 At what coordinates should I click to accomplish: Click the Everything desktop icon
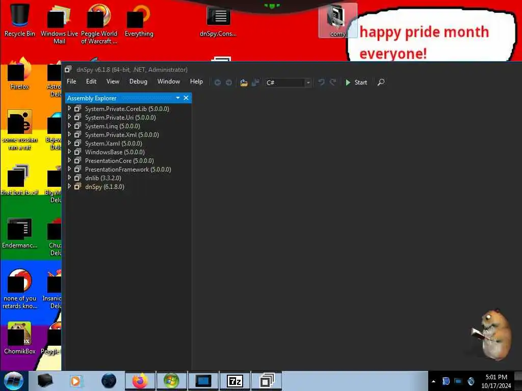tap(139, 20)
